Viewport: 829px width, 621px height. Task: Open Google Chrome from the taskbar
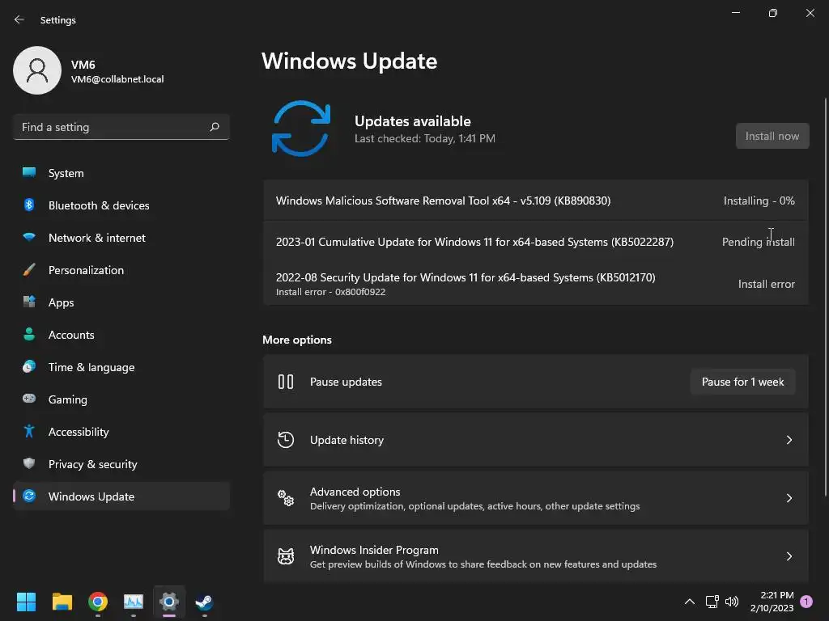98,602
